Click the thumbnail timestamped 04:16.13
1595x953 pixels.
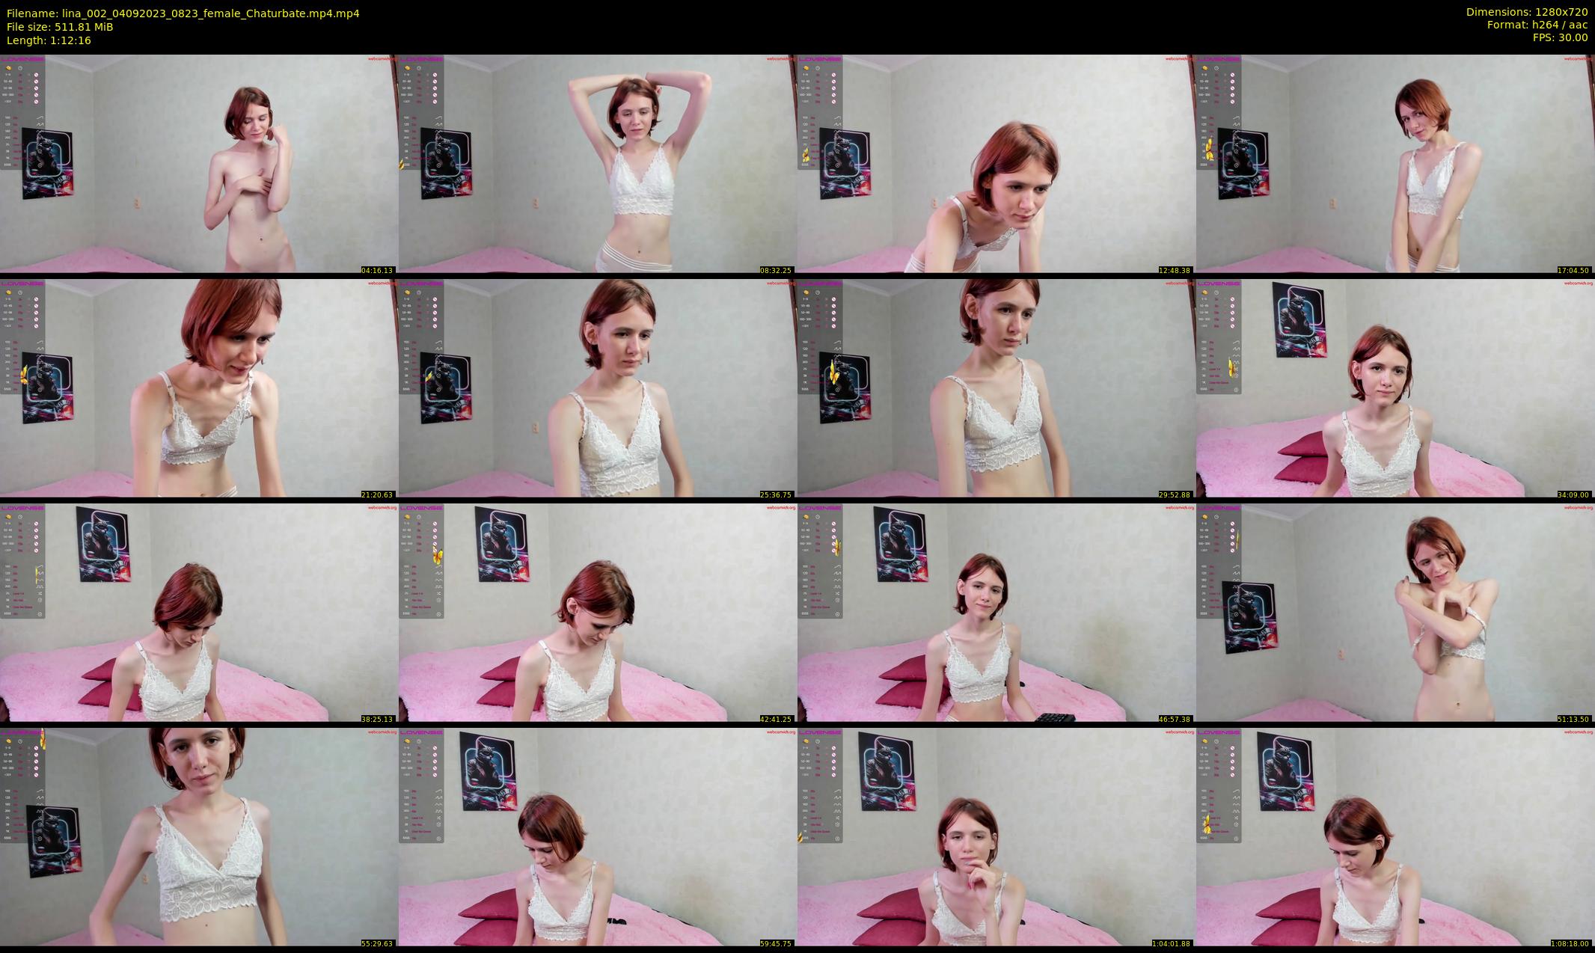(x=199, y=163)
